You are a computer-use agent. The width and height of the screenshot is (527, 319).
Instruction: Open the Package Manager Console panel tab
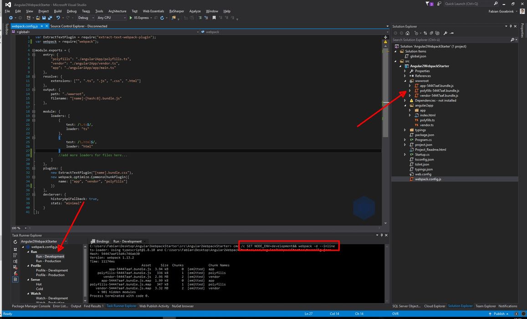tap(31, 306)
